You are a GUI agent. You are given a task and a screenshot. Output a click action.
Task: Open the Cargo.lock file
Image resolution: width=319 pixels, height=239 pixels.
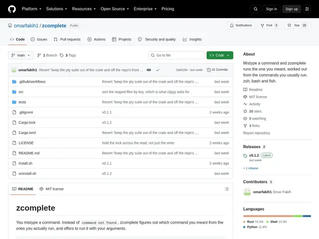point(27,122)
